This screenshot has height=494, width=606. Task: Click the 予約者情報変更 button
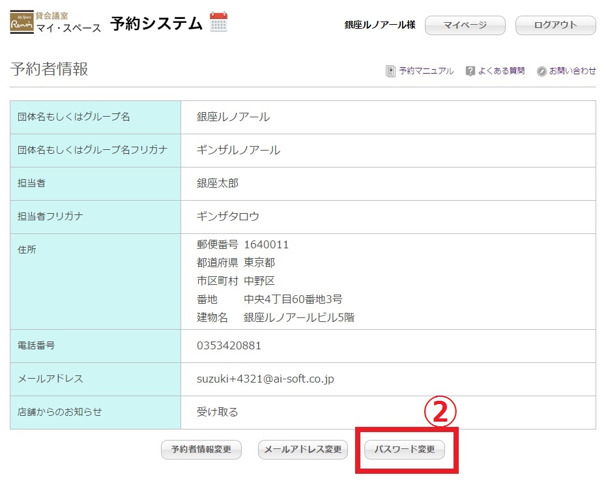[201, 450]
